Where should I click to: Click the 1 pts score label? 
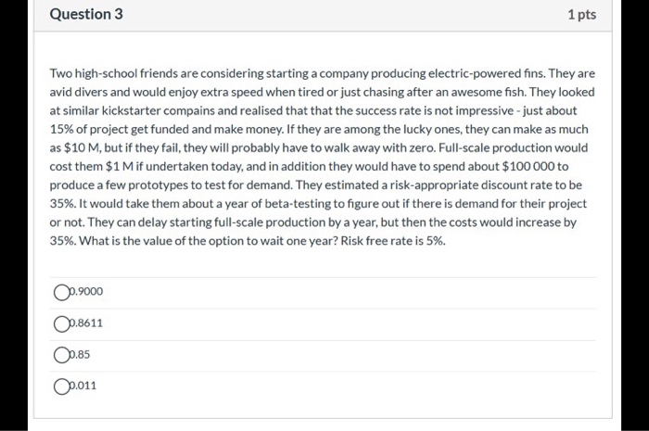click(581, 16)
